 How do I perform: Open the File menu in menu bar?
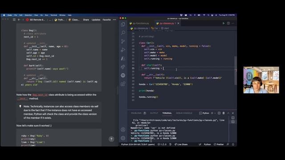click(x=16, y=15)
